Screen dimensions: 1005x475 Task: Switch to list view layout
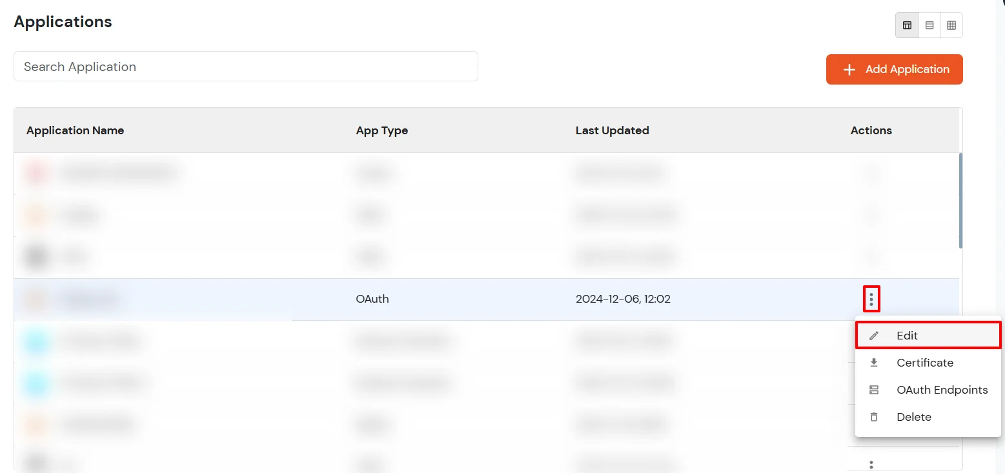(x=929, y=25)
